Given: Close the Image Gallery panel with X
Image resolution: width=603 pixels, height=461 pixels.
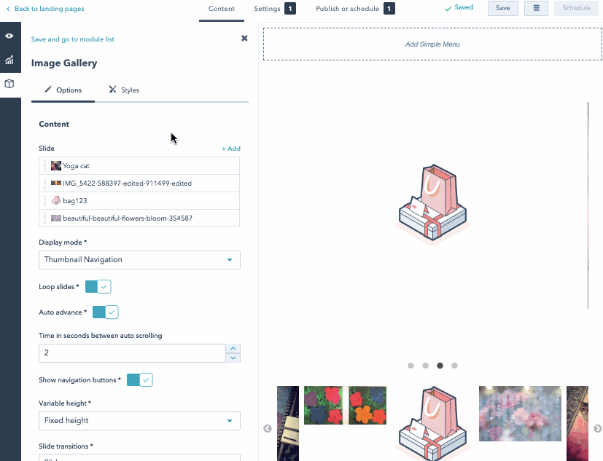Looking at the screenshot, I should 244,39.
